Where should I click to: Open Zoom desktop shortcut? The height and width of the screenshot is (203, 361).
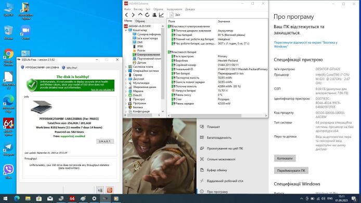tap(25, 32)
